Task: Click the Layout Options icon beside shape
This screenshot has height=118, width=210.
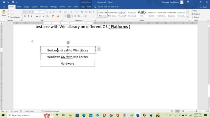Action: 99,49
